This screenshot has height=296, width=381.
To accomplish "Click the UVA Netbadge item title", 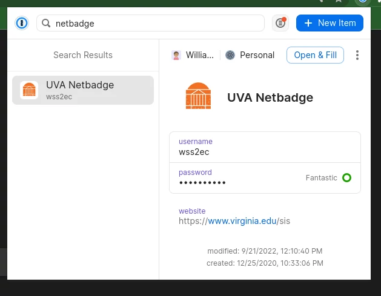I will coord(270,97).
